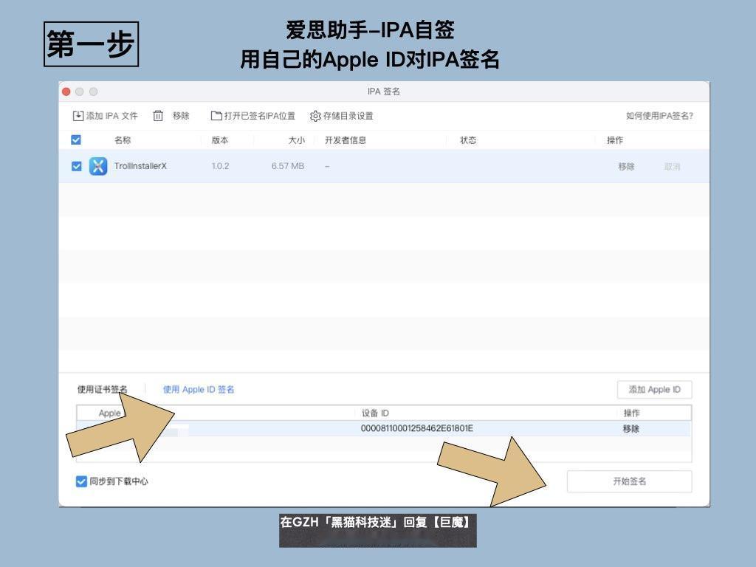Viewport: 756px width, 567px height.
Task: Click the 状态 column header
Action: click(x=468, y=140)
